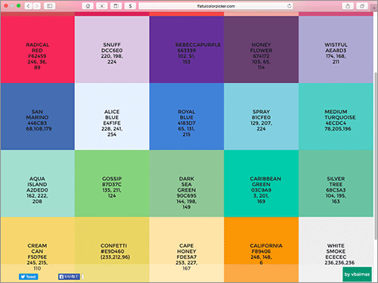Click the Tweet button
The width and height of the screenshot is (378, 283).
pyautogui.click(x=29, y=277)
